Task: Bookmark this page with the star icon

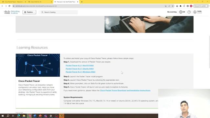Action: [x=173, y=6]
